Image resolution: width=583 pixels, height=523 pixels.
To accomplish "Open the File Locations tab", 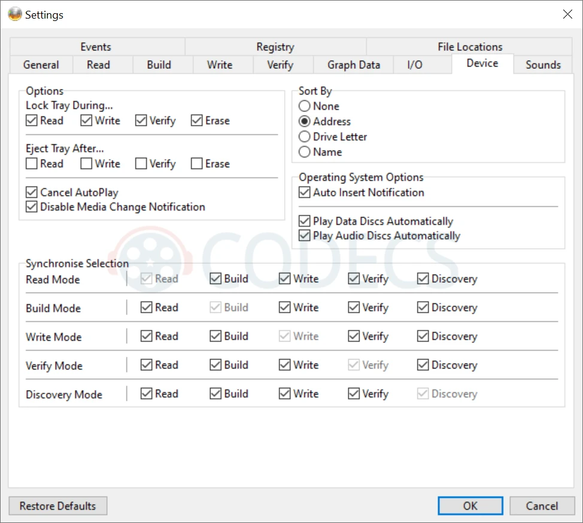I will [470, 47].
